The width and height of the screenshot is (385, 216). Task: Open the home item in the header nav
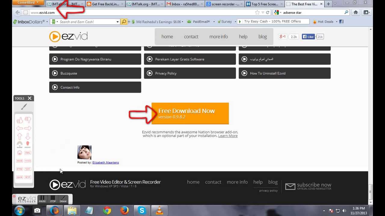coord(167,37)
